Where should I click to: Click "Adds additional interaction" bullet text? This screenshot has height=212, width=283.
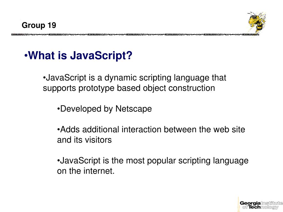(151, 135)
